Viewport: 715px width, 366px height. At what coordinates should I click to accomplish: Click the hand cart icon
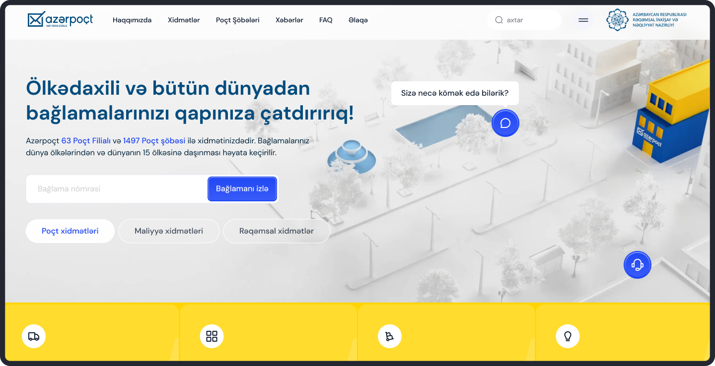[x=389, y=336]
